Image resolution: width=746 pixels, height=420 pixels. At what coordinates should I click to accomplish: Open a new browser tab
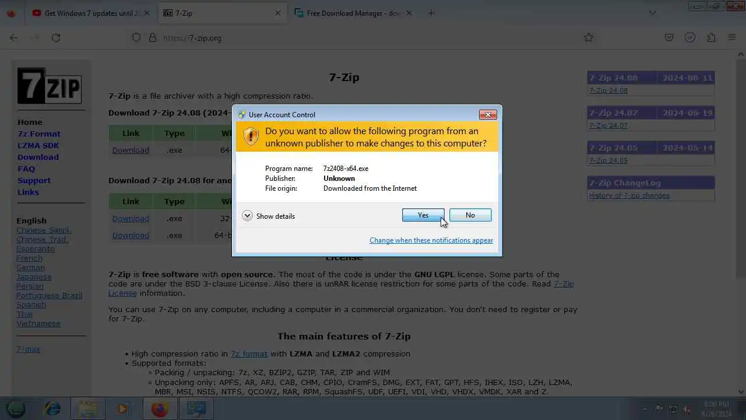[431, 13]
